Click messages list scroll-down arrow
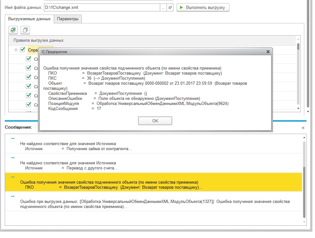The image size is (315, 238). point(304,222)
